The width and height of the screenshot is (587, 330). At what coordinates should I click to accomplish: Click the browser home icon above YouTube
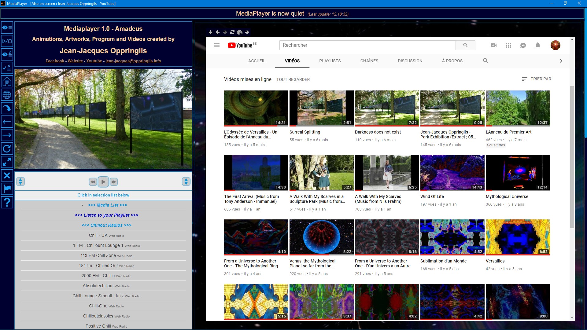point(240,32)
